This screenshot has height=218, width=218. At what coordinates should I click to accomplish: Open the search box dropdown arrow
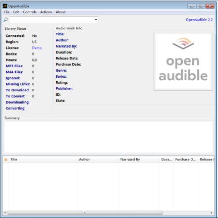[x=96, y=20]
